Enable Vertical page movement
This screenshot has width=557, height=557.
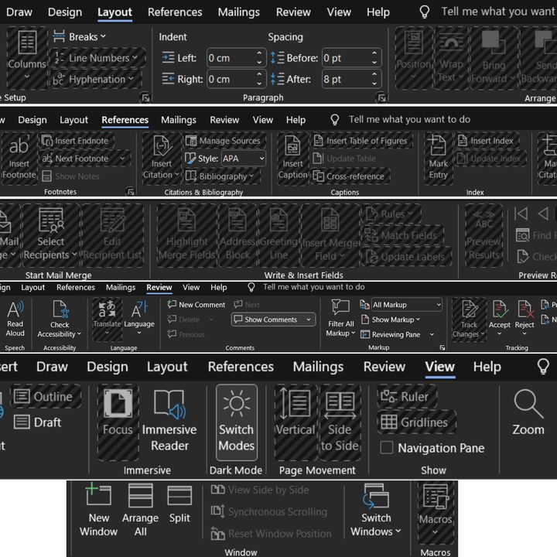coord(296,422)
